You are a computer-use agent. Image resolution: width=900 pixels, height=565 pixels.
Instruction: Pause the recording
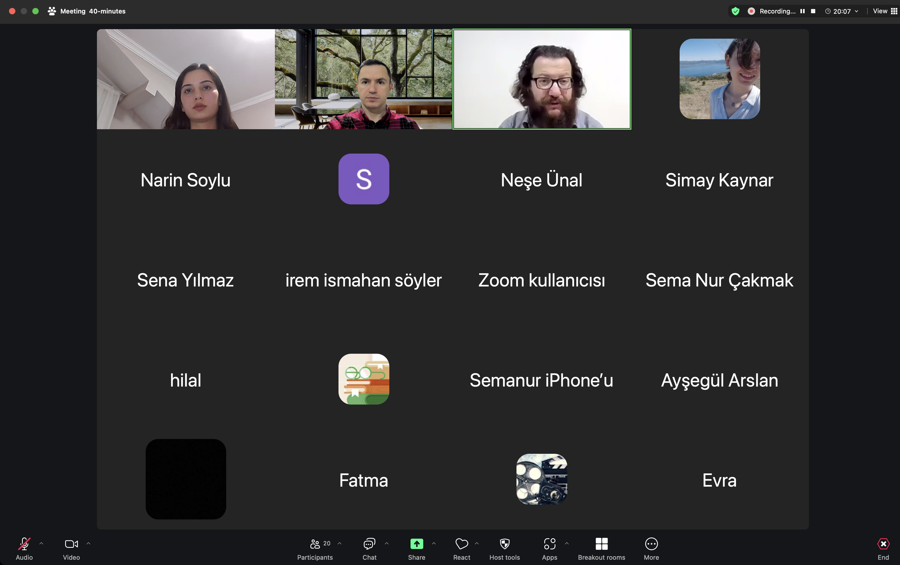802,11
